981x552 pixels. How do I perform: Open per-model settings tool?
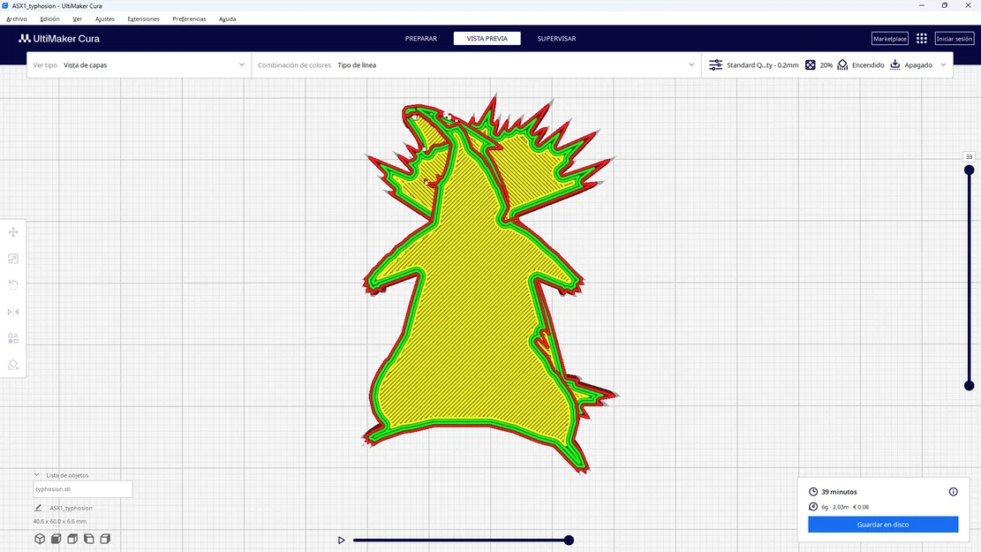(12, 337)
